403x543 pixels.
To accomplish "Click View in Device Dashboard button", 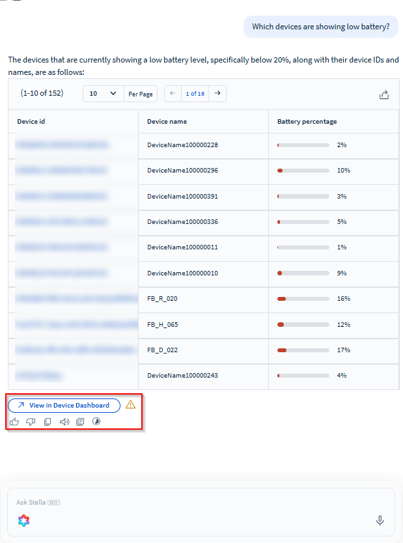I will pos(64,406).
